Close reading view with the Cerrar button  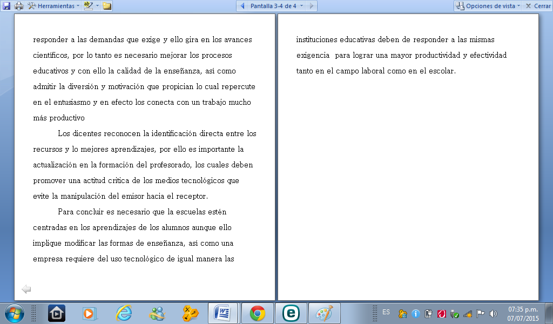538,6
